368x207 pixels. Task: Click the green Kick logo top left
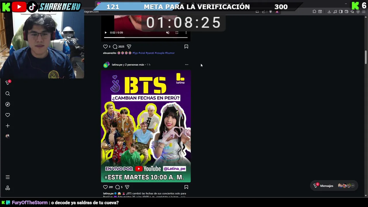coord(6,7)
